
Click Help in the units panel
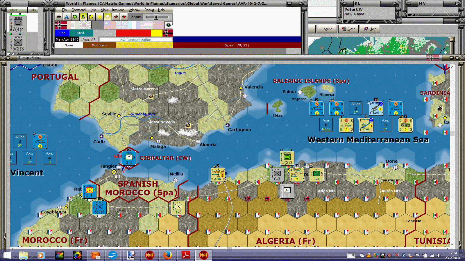[x=33, y=10]
